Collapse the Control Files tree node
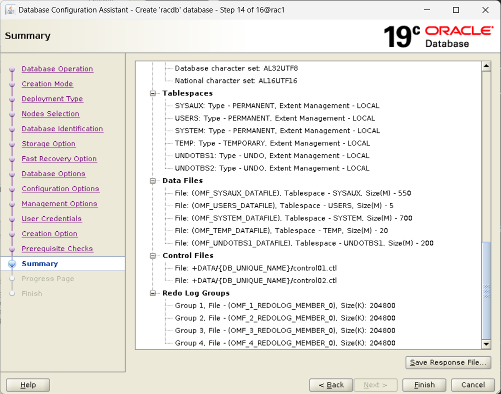 coord(152,256)
